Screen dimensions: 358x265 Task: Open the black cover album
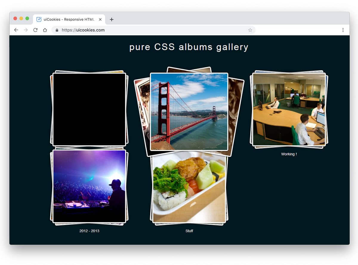click(89, 109)
